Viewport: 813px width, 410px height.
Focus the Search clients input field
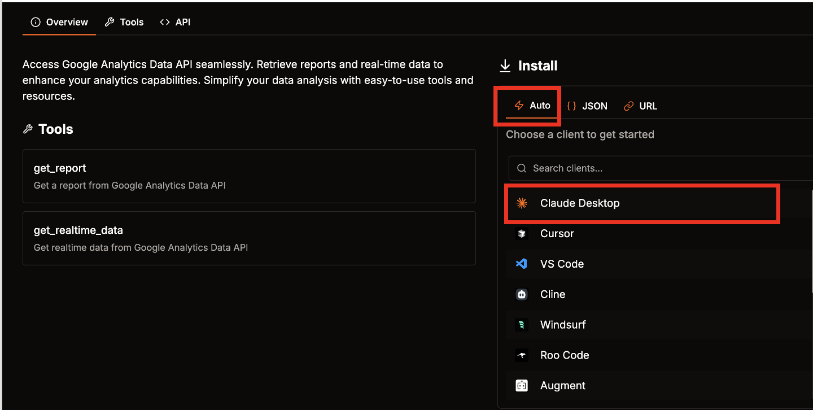(x=661, y=168)
